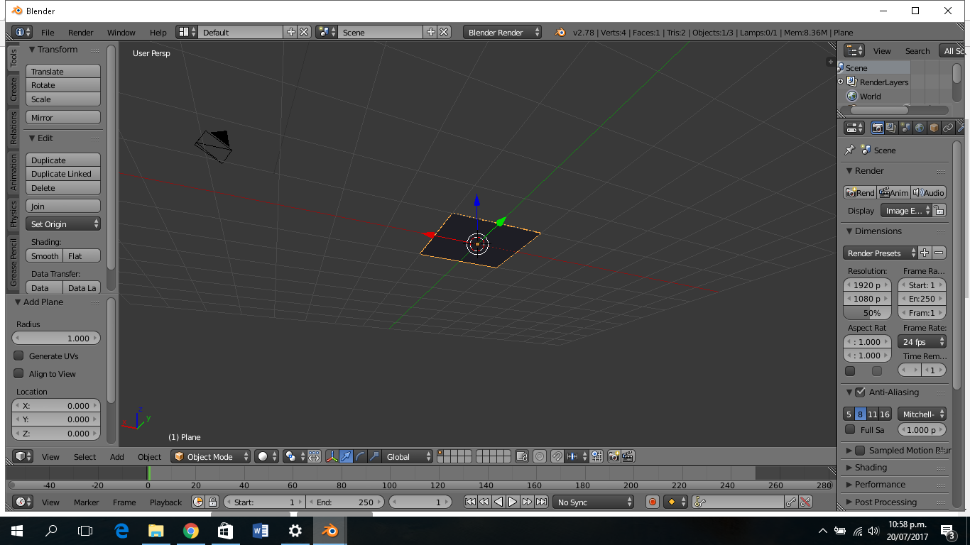
Task: Enable the Align to View checkbox
Action: coord(19,374)
